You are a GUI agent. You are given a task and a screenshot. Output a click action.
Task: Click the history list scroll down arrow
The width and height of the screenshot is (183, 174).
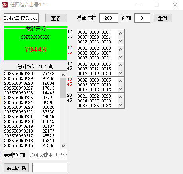point(63,146)
